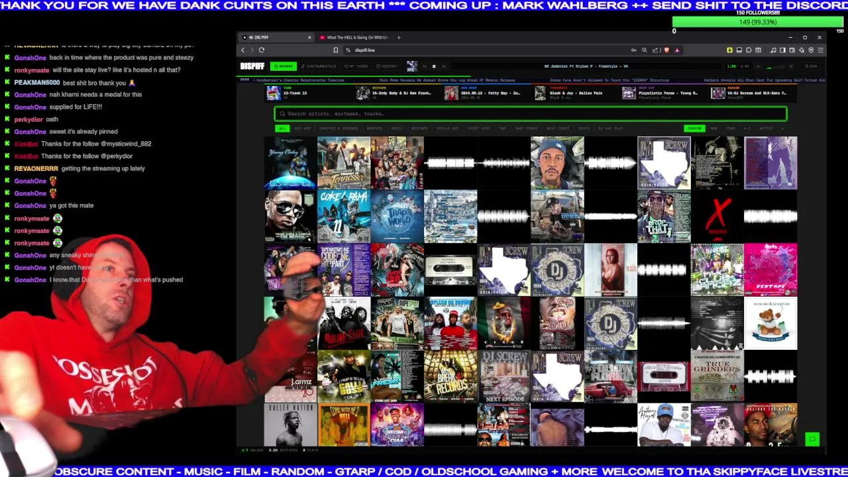Click the stop/pause square player control
Screen dimensions: 848x477
click(x=434, y=66)
